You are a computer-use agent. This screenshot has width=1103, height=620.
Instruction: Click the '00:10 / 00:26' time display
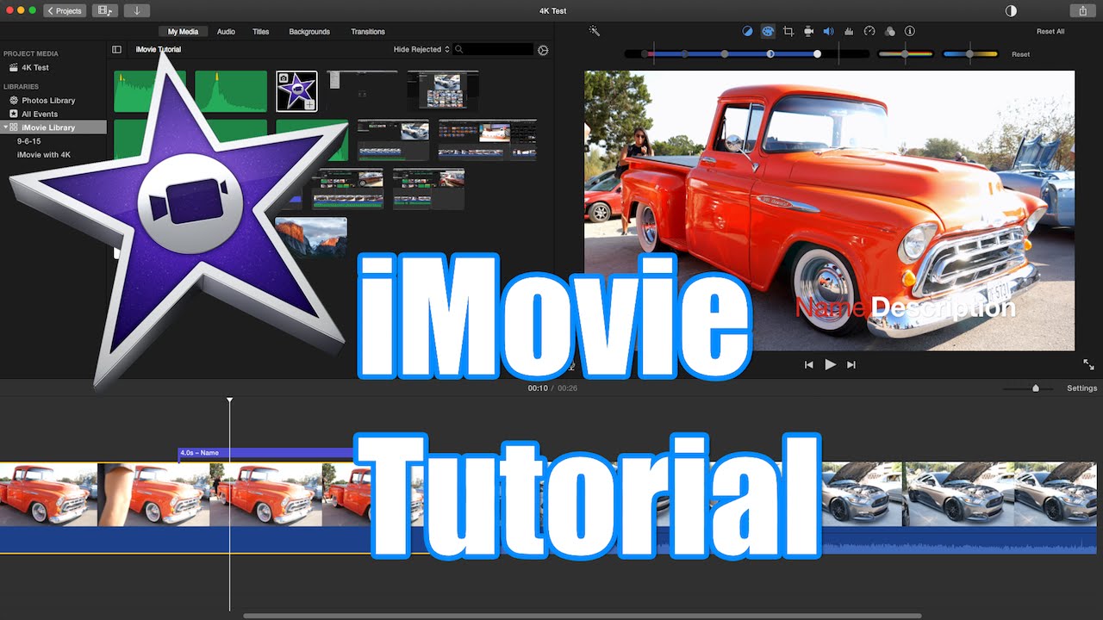click(x=552, y=388)
